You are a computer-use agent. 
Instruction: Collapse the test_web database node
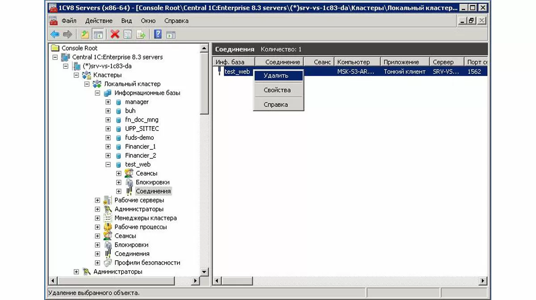coord(108,164)
